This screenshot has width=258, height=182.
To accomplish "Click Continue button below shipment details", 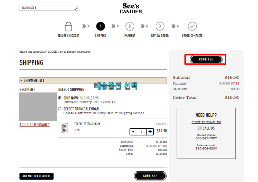I will [150, 176].
